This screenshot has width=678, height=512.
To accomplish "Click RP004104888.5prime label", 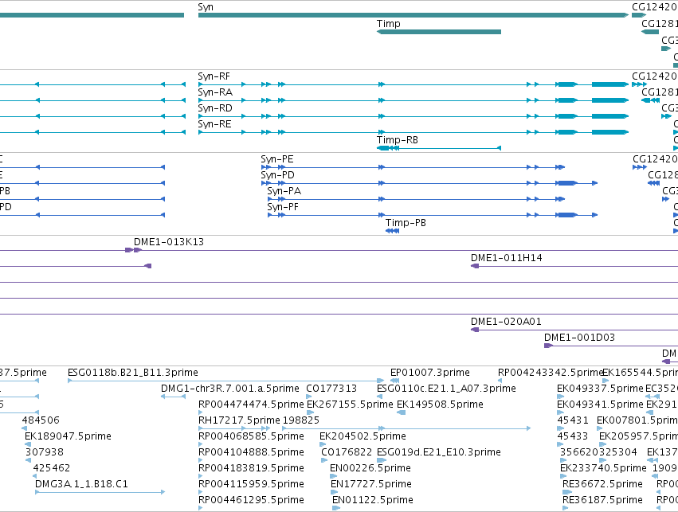I will [x=251, y=452].
